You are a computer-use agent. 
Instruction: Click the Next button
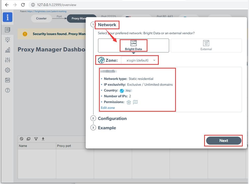(224, 141)
